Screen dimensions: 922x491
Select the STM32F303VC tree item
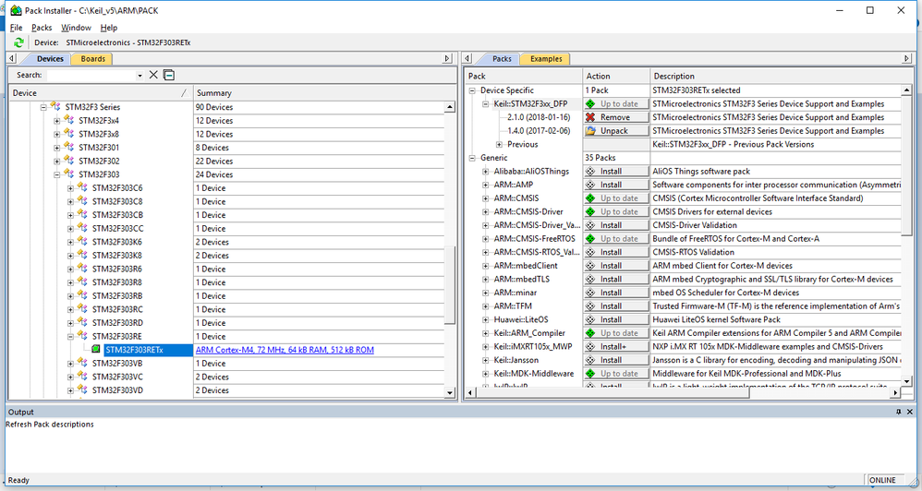point(117,377)
